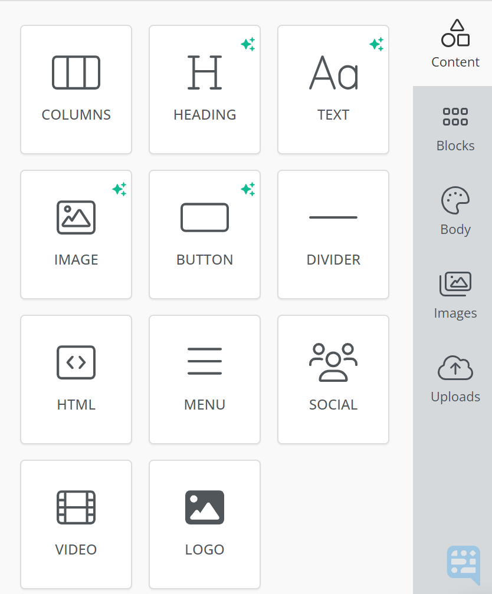Viewport: 492px width, 594px height.
Task: Switch to the Images library
Action: tap(455, 295)
